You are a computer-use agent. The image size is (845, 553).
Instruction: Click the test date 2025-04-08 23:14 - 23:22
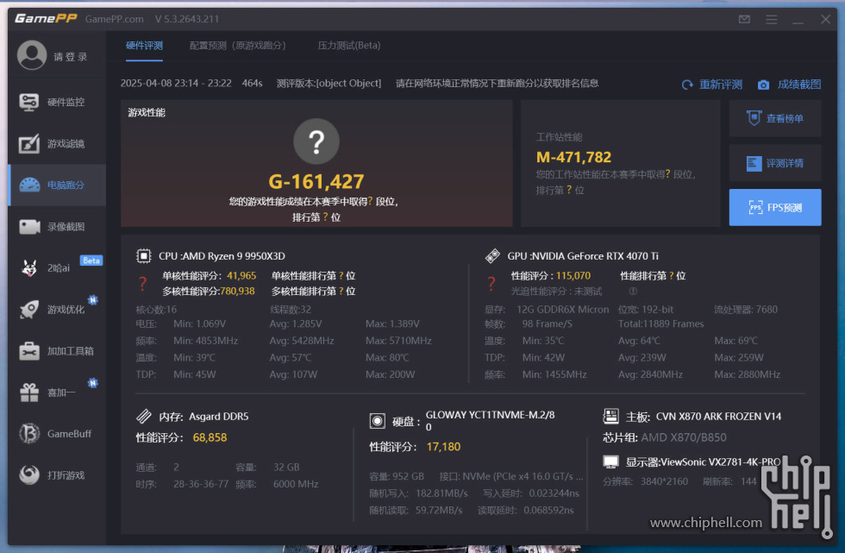pos(176,83)
